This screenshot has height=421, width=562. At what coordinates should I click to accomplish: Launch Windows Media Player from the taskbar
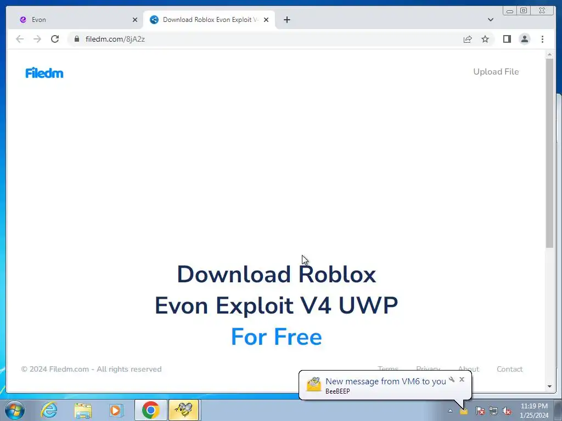(x=116, y=410)
